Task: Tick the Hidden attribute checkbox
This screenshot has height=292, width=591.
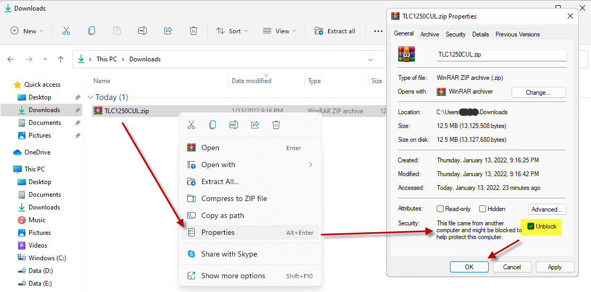Action: coord(482,209)
